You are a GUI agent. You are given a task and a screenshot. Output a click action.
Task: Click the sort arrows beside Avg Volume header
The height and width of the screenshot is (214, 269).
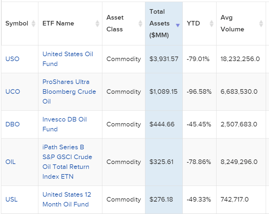[x=261, y=24]
